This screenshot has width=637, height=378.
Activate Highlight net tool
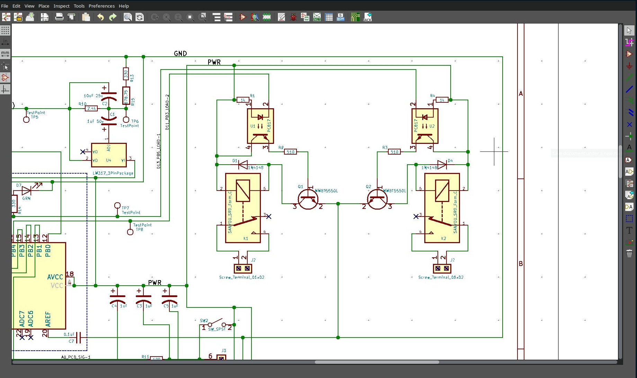pyautogui.click(x=629, y=42)
